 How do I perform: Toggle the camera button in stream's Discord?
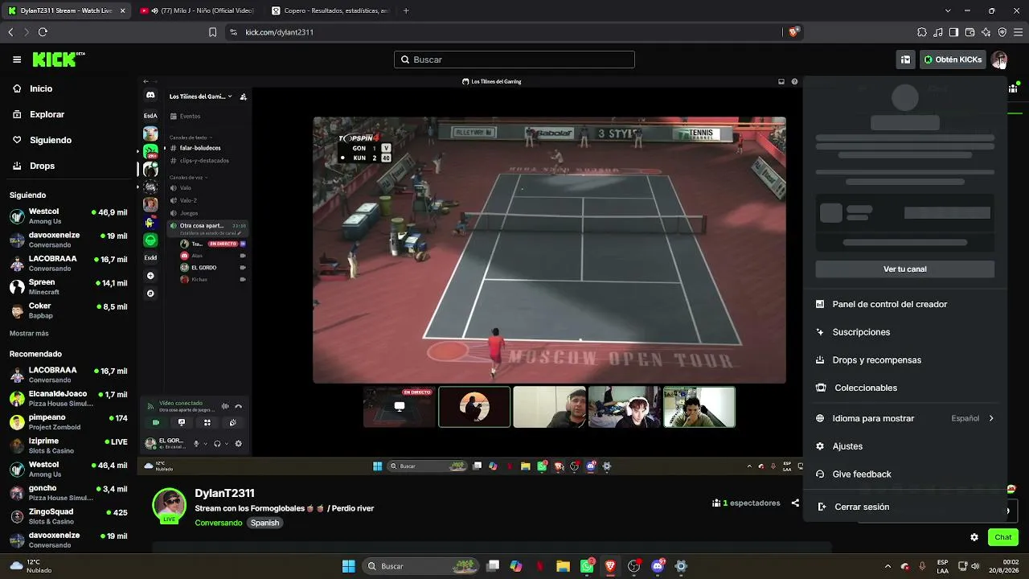pyautogui.click(x=156, y=422)
